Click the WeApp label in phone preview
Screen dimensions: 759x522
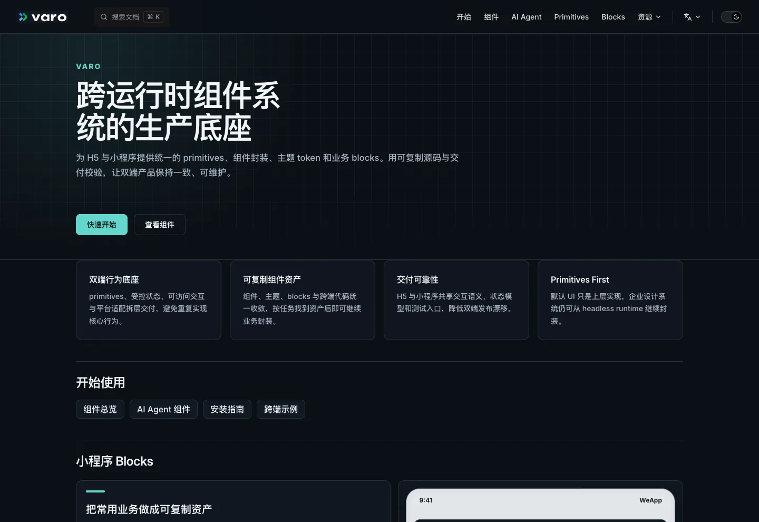(650, 500)
